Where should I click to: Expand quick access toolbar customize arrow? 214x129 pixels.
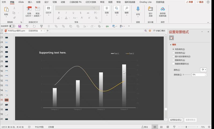[129, 26]
